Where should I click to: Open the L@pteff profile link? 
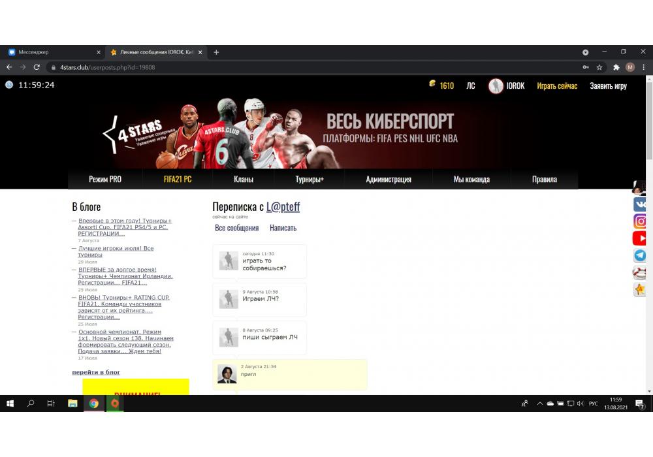click(x=283, y=207)
